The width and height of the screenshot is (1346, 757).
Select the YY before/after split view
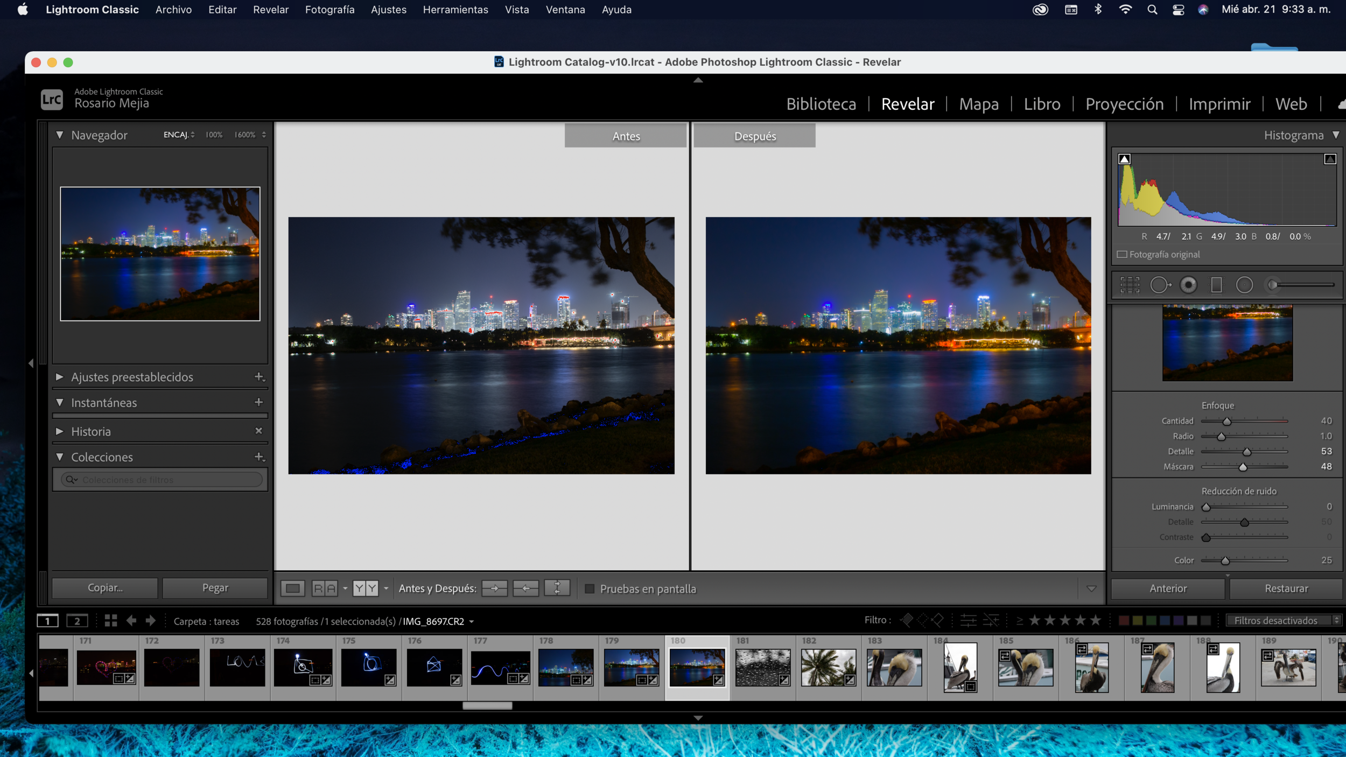(365, 588)
